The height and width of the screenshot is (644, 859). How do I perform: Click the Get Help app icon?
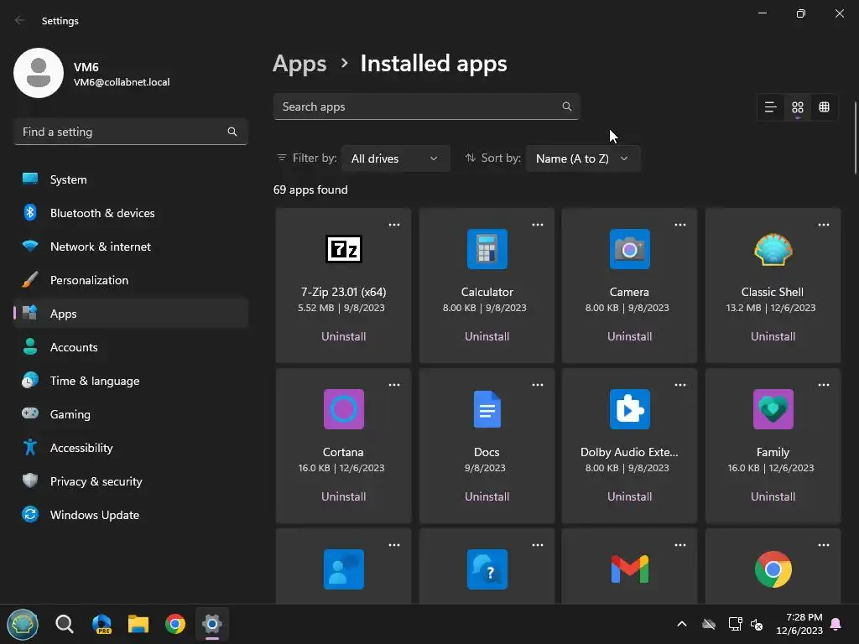pyautogui.click(x=487, y=569)
